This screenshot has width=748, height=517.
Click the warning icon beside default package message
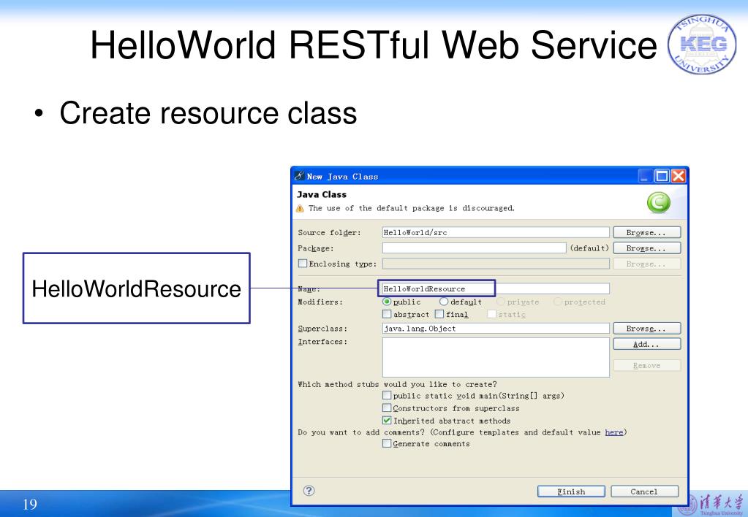pos(300,208)
